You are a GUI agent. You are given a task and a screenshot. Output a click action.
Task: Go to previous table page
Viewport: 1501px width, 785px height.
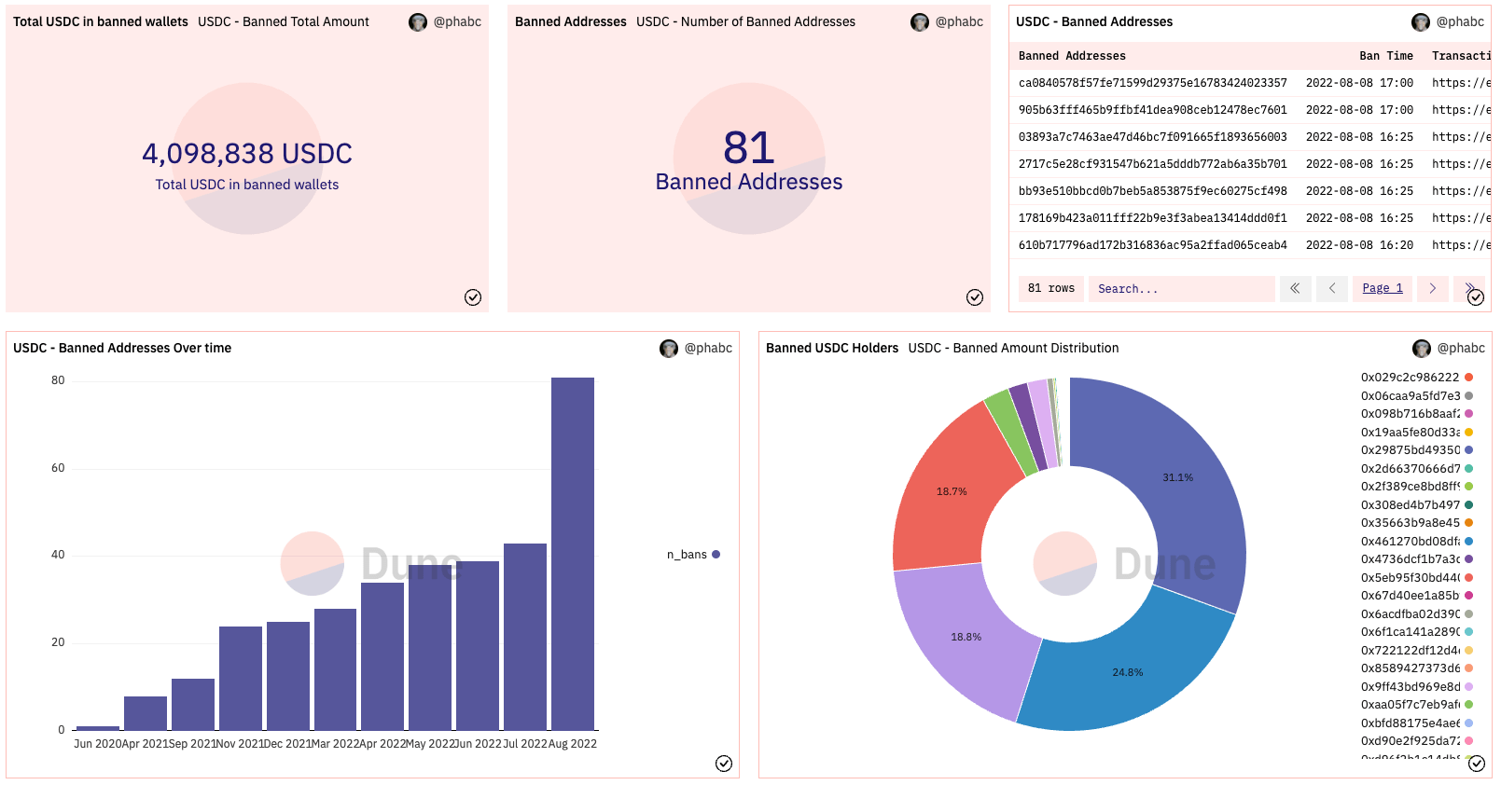pos(1332,289)
